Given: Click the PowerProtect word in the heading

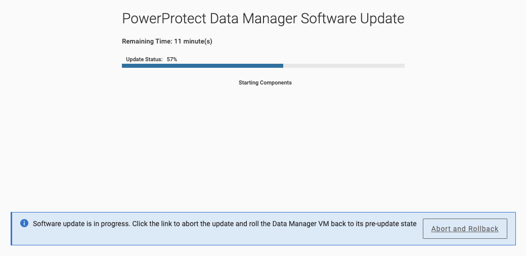Looking at the screenshot, I should [164, 18].
